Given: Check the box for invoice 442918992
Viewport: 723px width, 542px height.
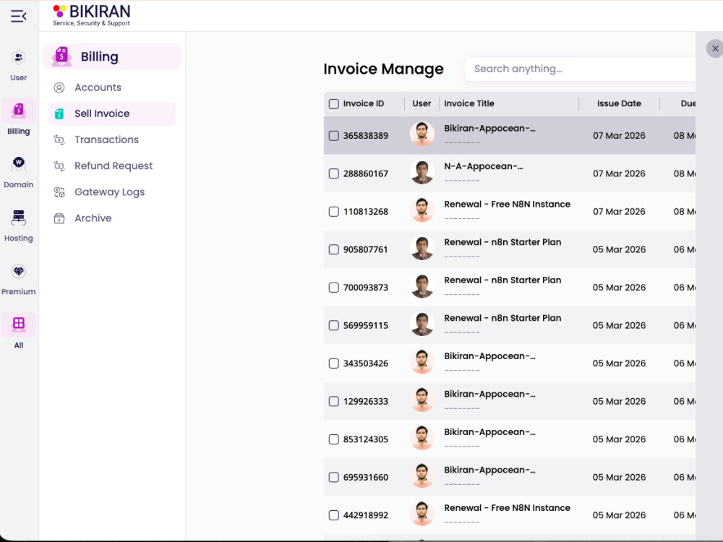Looking at the screenshot, I should (334, 515).
